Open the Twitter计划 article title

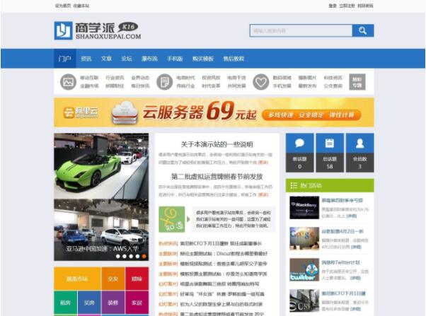(x=340, y=262)
